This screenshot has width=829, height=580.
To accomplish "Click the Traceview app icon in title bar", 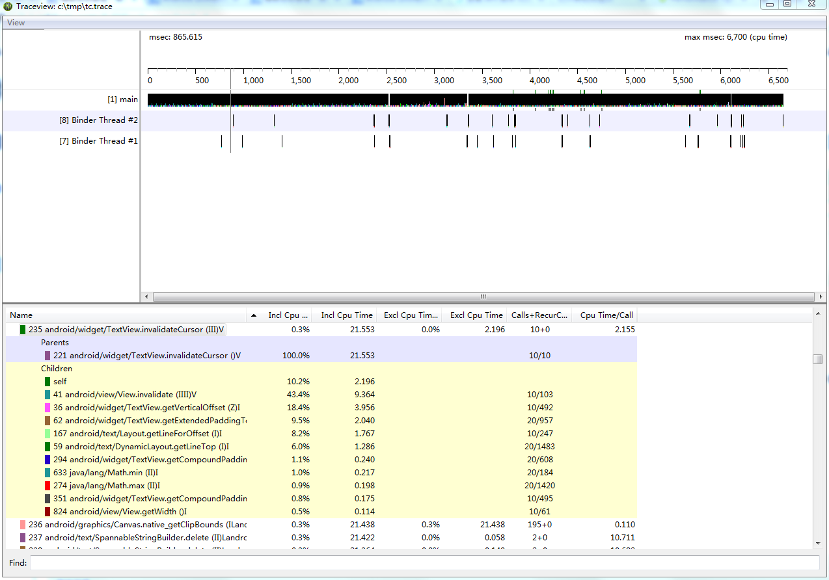I will (8, 6).
